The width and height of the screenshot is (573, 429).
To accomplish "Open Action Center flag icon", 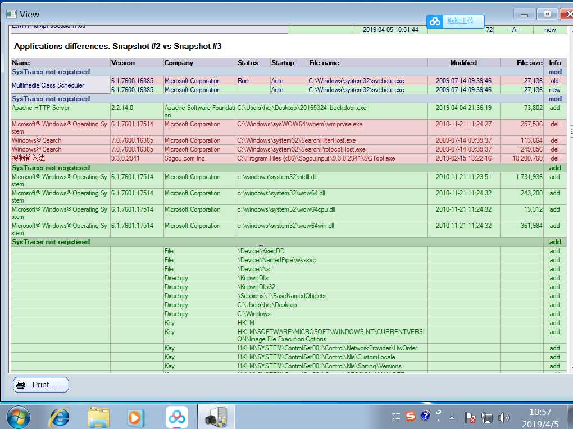I will click(470, 417).
